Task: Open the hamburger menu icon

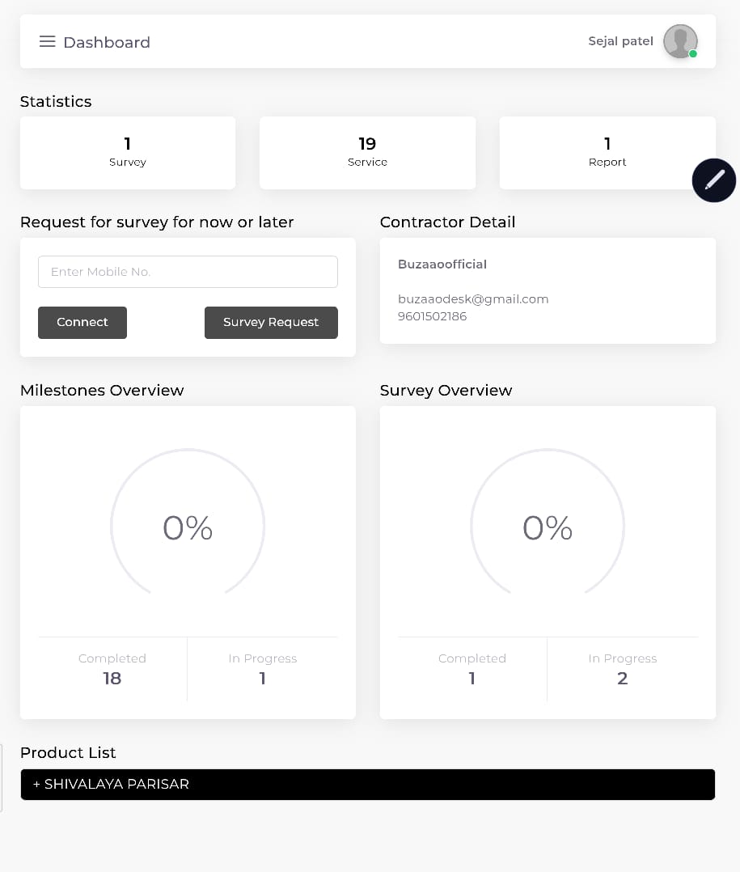Action: (x=47, y=42)
